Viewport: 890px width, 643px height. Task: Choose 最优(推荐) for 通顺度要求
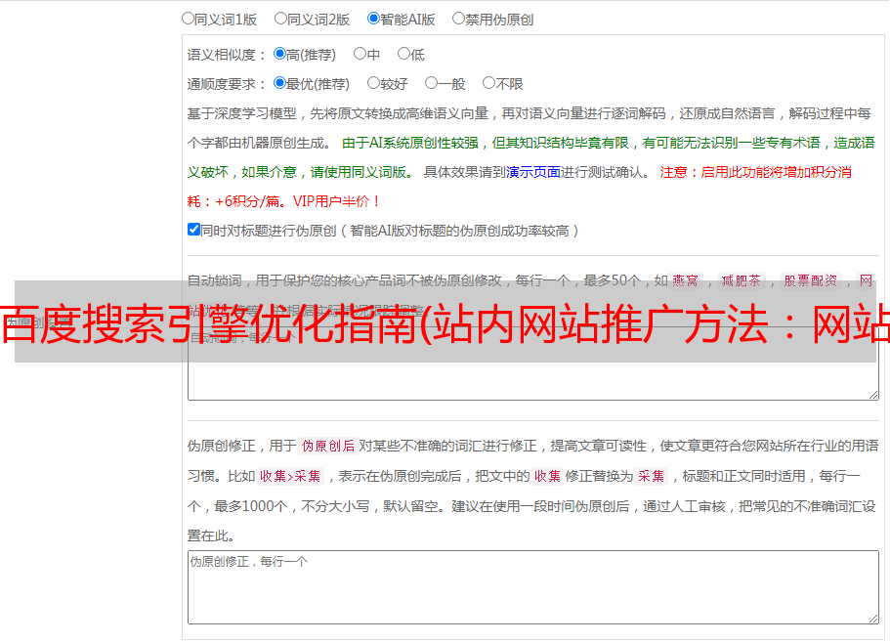279,83
